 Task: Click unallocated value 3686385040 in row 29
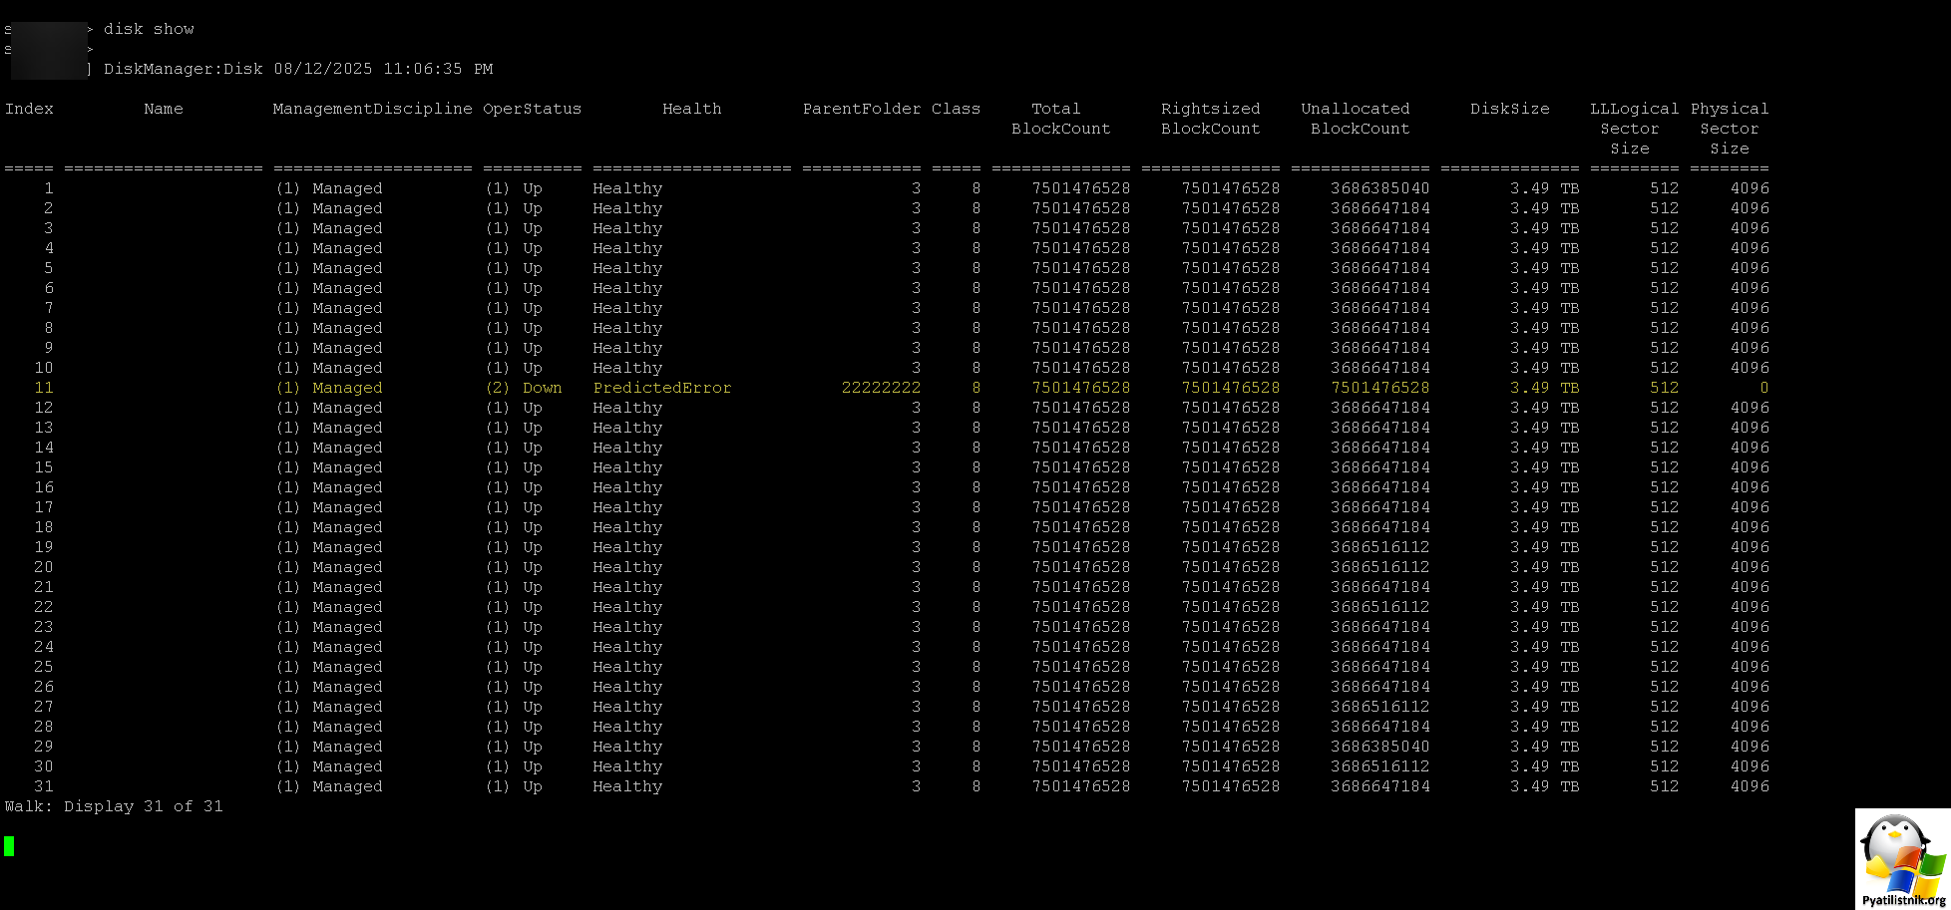coord(1380,747)
